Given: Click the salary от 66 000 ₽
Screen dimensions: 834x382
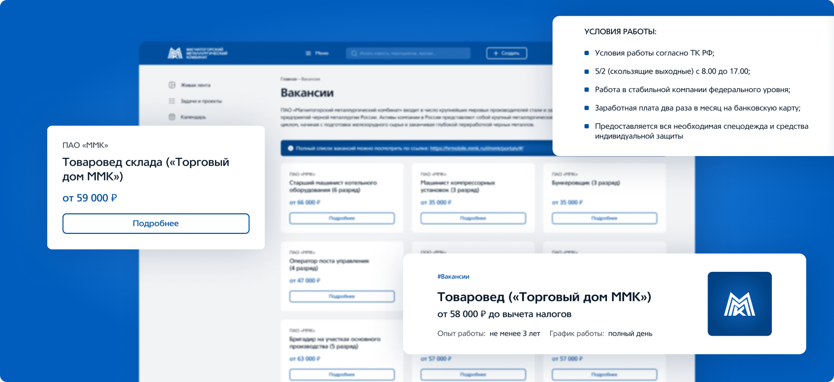Looking at the screenshot, I should coord(305,202).
